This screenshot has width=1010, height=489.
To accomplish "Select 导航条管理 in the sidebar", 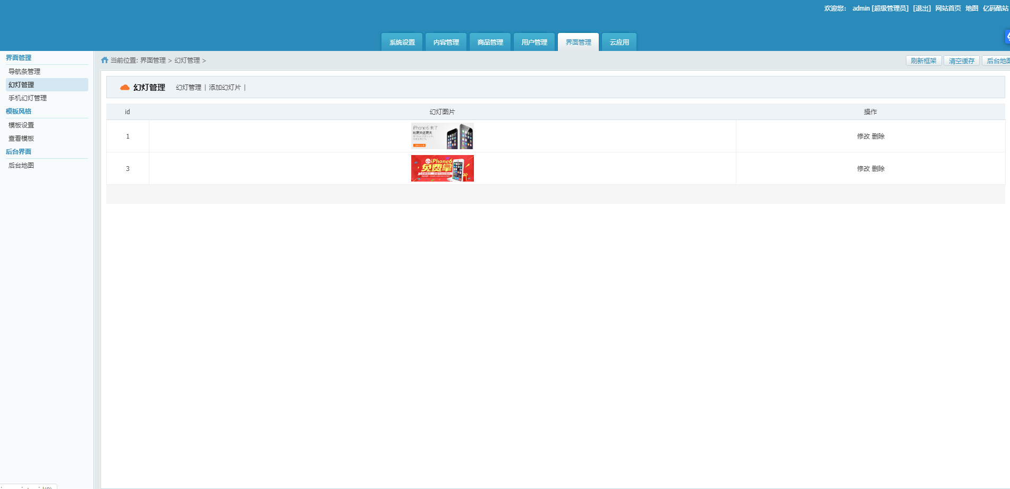I will 24,72.
